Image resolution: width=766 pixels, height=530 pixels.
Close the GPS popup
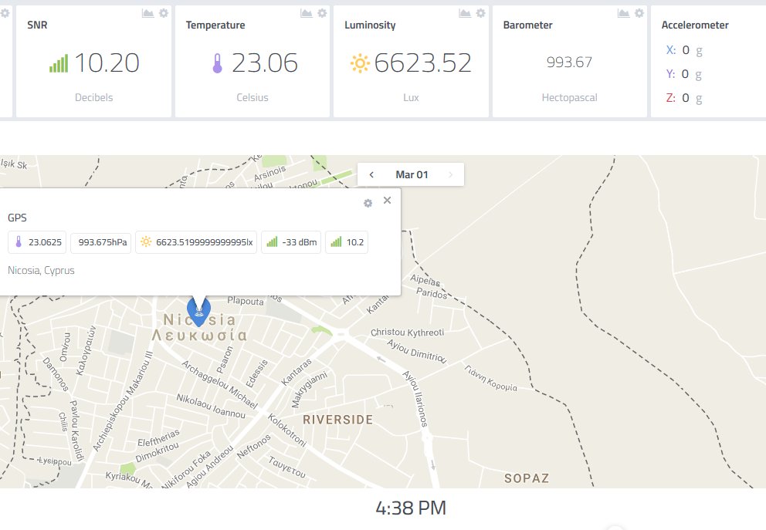pos(387,200)
